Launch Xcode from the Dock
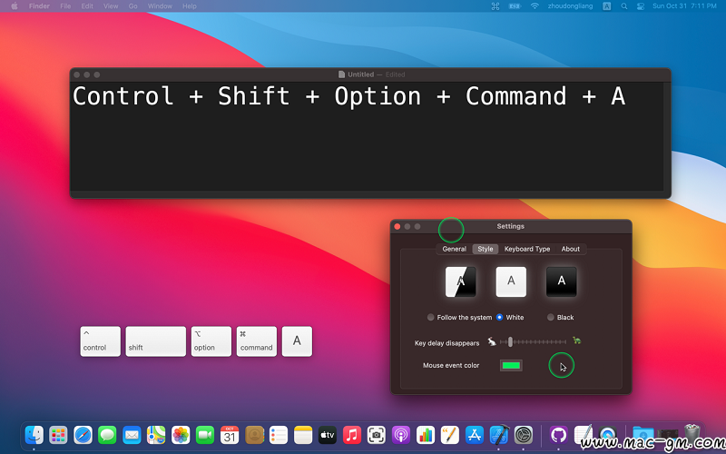Viewport: 726px width, 454px height. (499, 435)
